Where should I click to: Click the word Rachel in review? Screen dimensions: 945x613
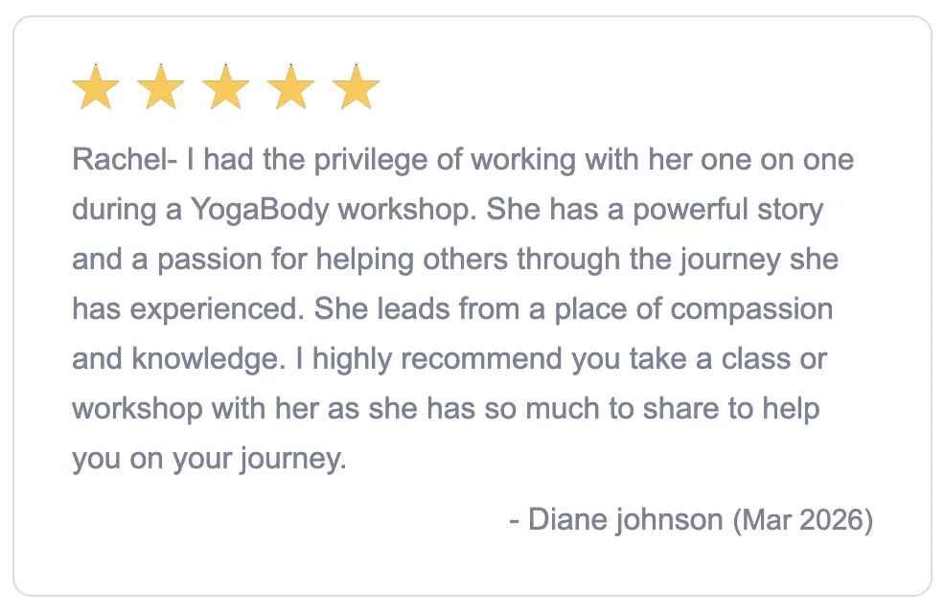[x=121, y=160]
